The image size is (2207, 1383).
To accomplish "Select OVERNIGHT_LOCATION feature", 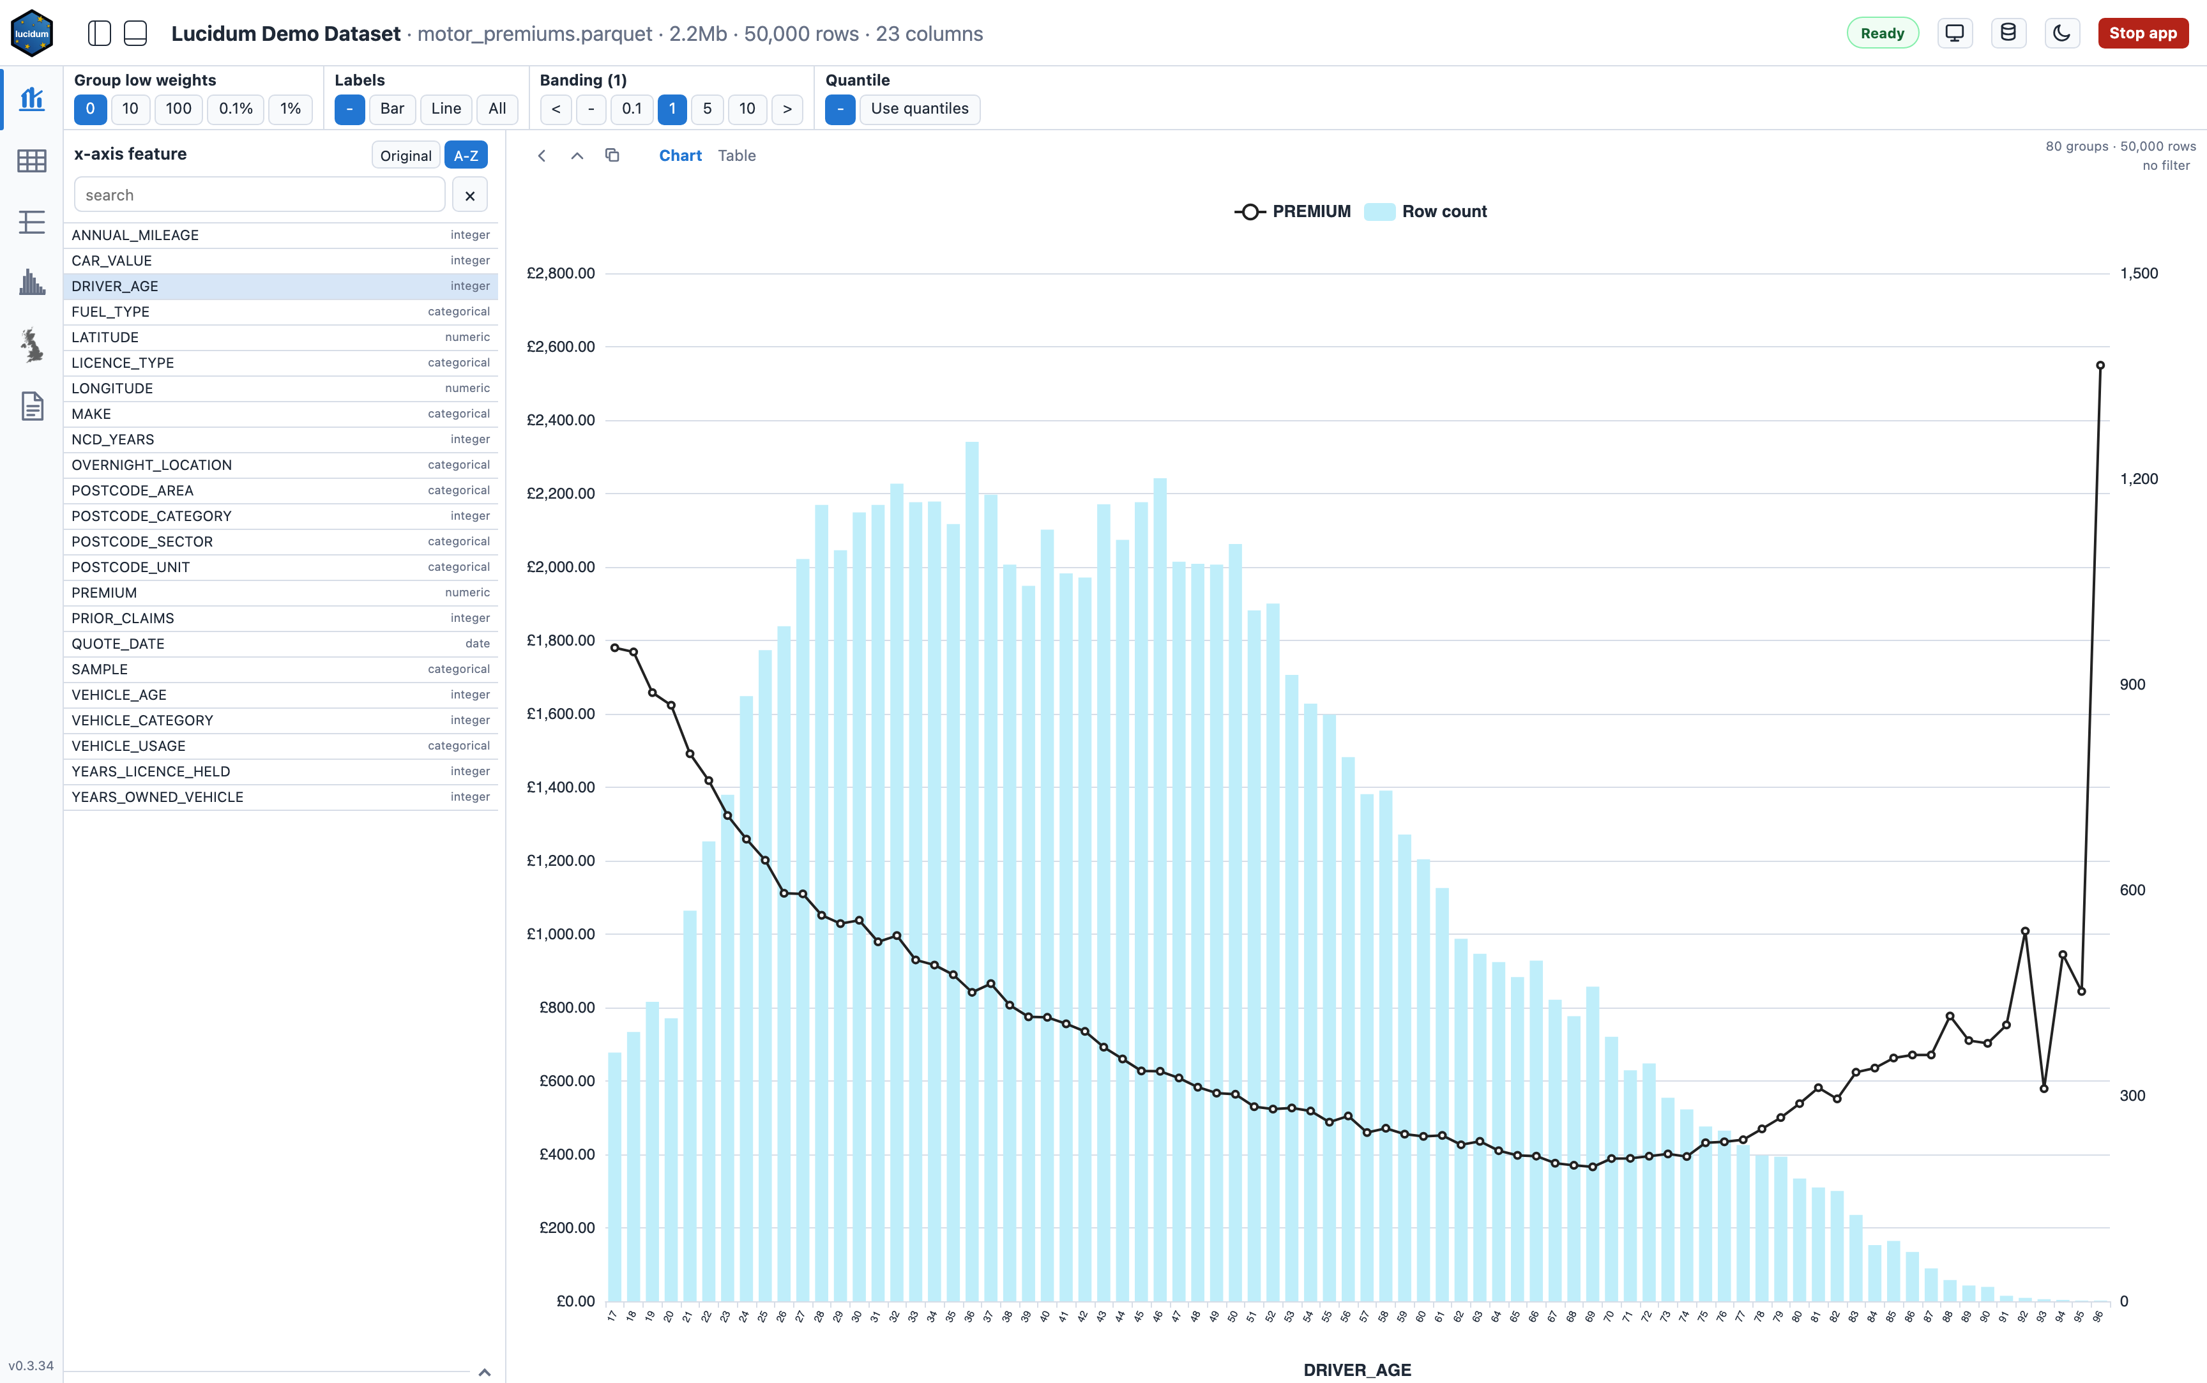I will point(281,465).
